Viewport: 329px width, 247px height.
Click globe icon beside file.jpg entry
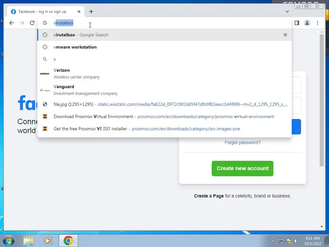coord(45,105)
